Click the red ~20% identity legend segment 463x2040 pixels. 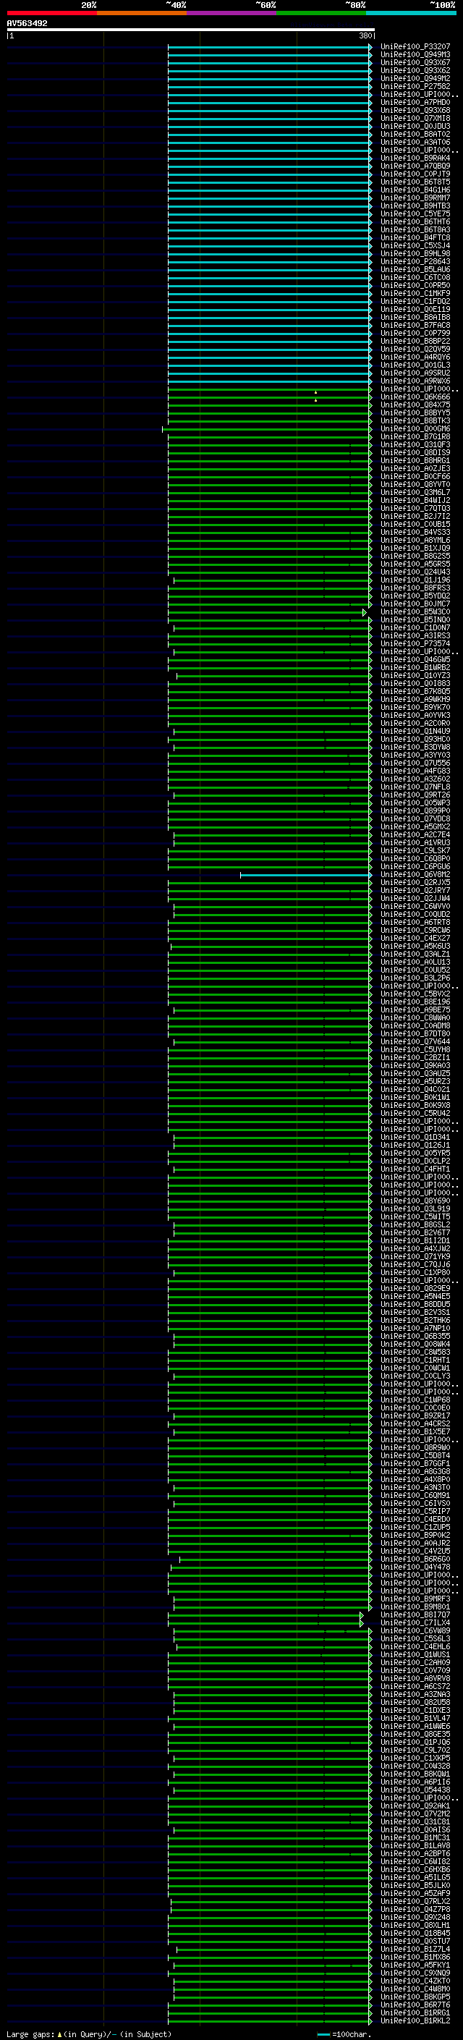[x=51, y=13]
